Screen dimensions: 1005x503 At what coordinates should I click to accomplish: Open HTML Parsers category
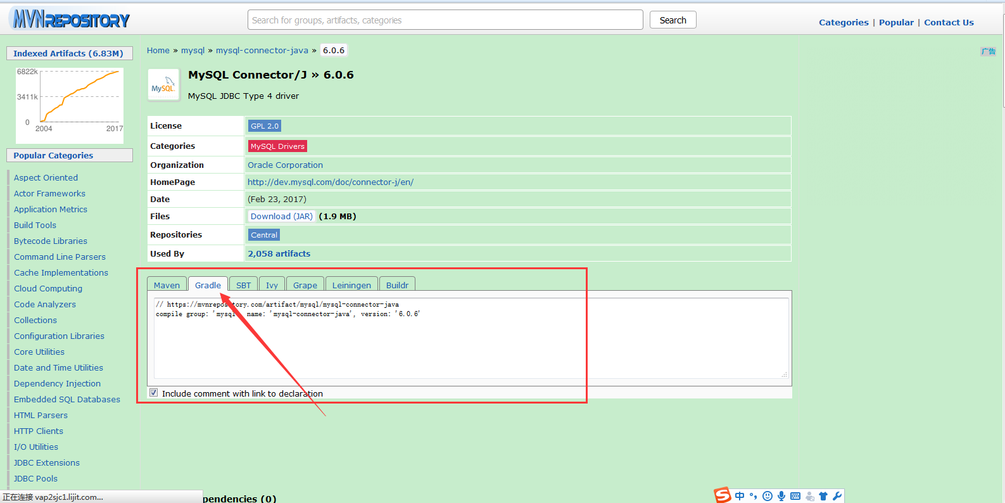point(41,415)
